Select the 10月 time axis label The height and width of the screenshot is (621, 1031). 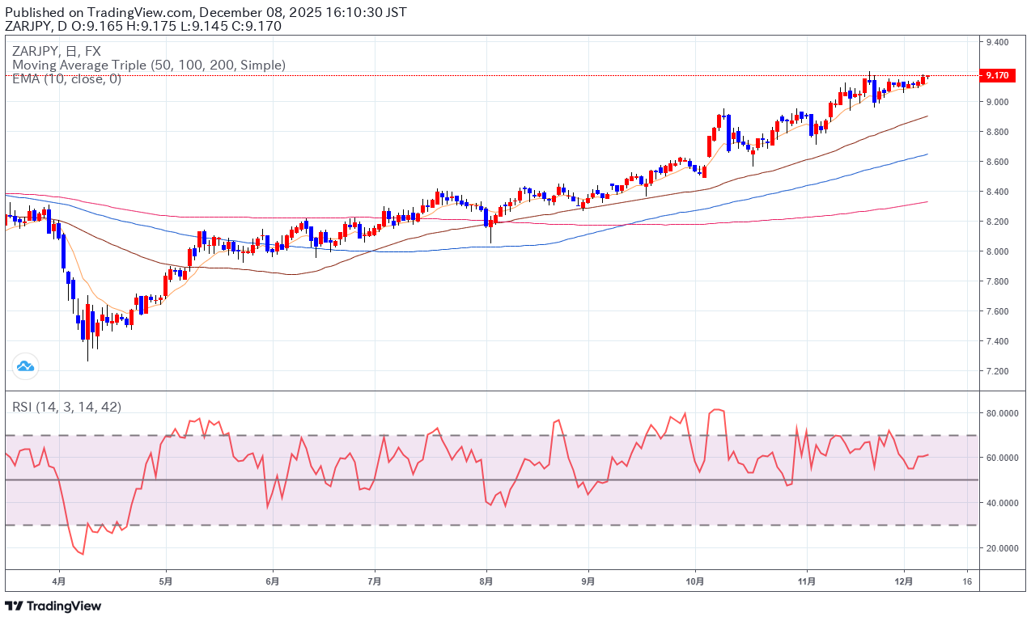click(x=695, y=581)
